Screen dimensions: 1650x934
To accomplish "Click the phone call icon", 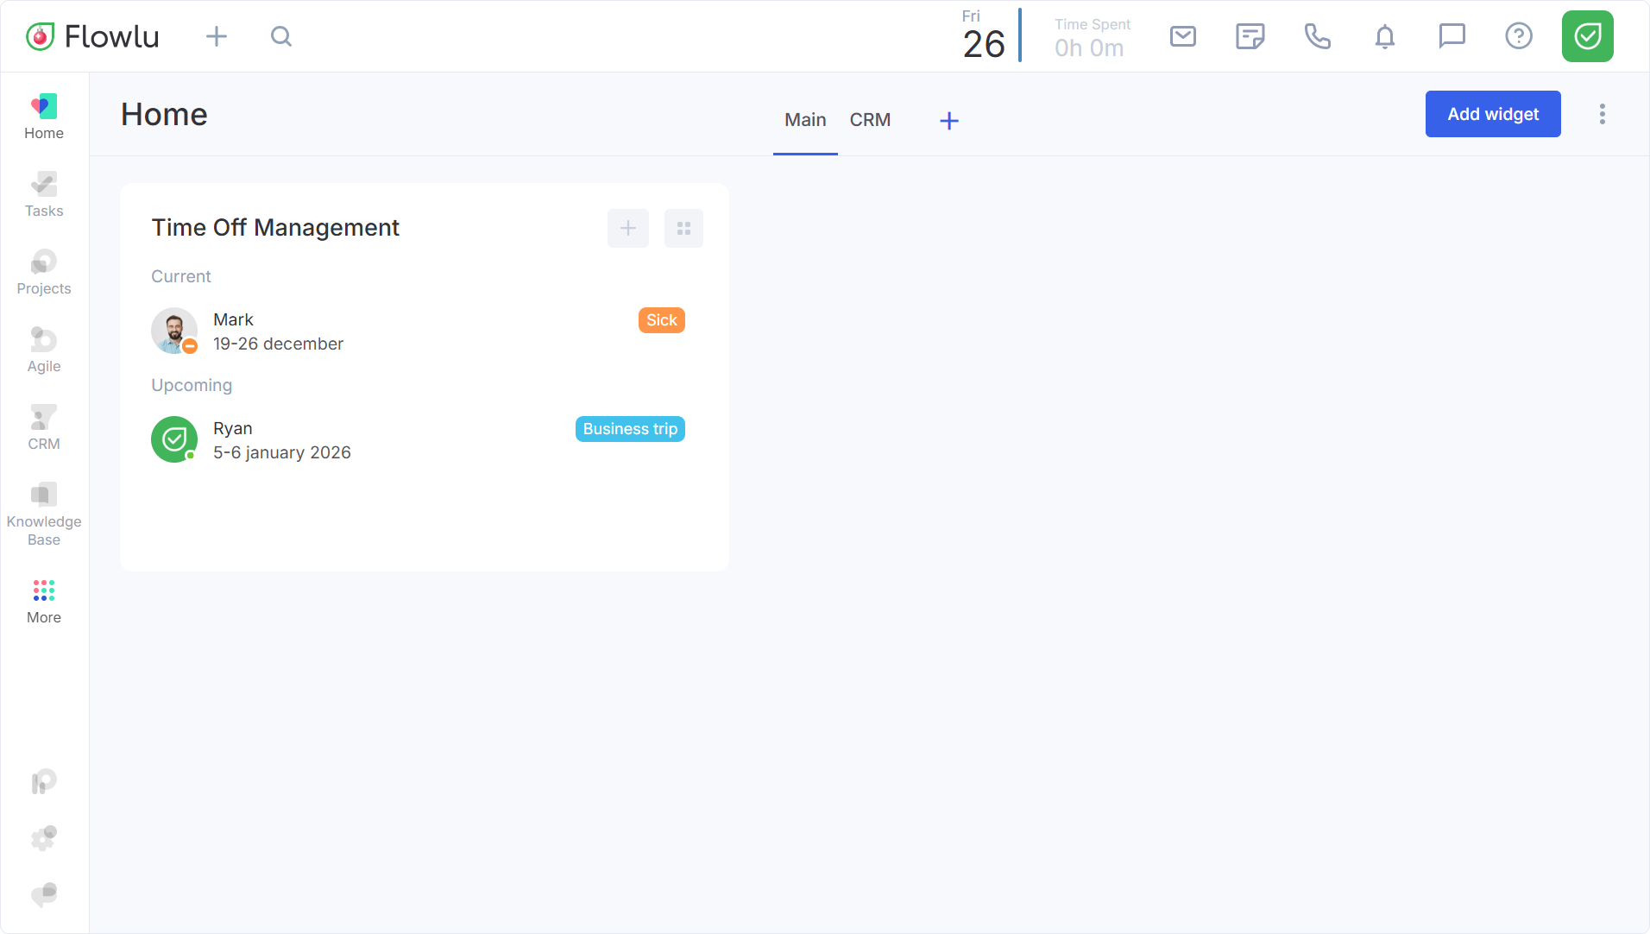I will click(1317, 36).
